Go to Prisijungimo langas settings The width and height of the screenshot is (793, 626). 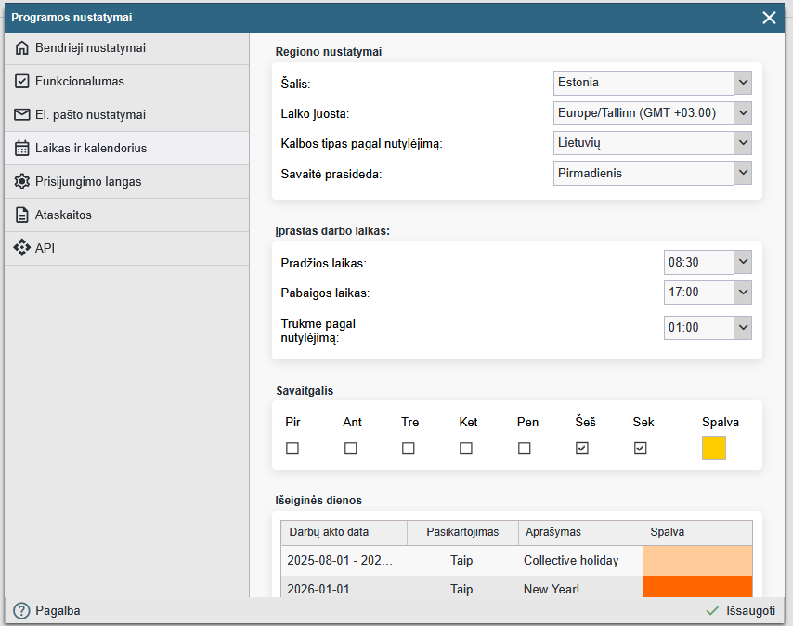tap(126, 181)
